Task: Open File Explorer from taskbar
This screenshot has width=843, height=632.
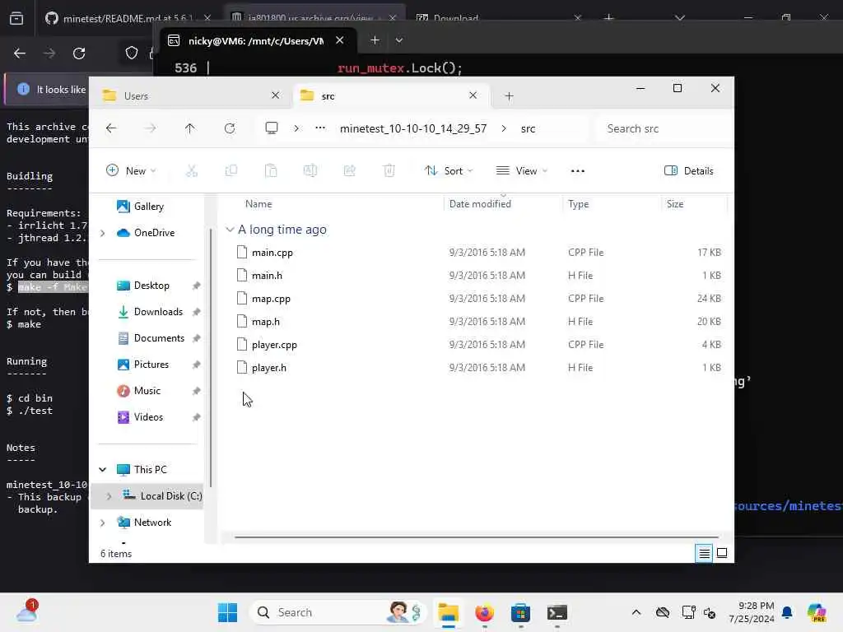Action: (448, 612)
